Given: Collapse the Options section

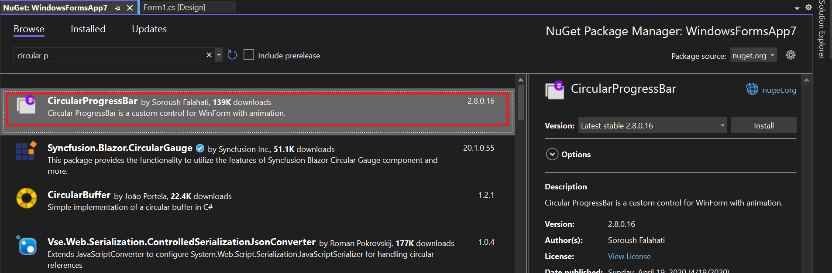Looking at the screenshot, I should coord(552,154).
